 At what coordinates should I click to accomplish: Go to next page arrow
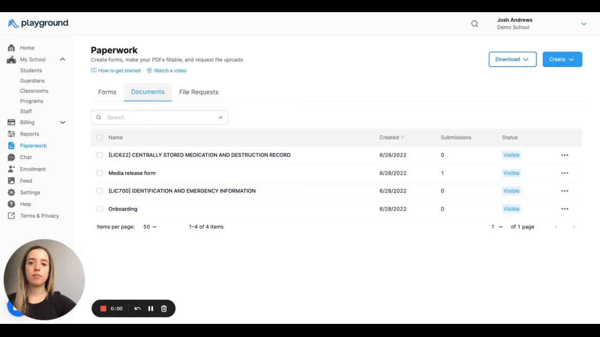point(573,227)
